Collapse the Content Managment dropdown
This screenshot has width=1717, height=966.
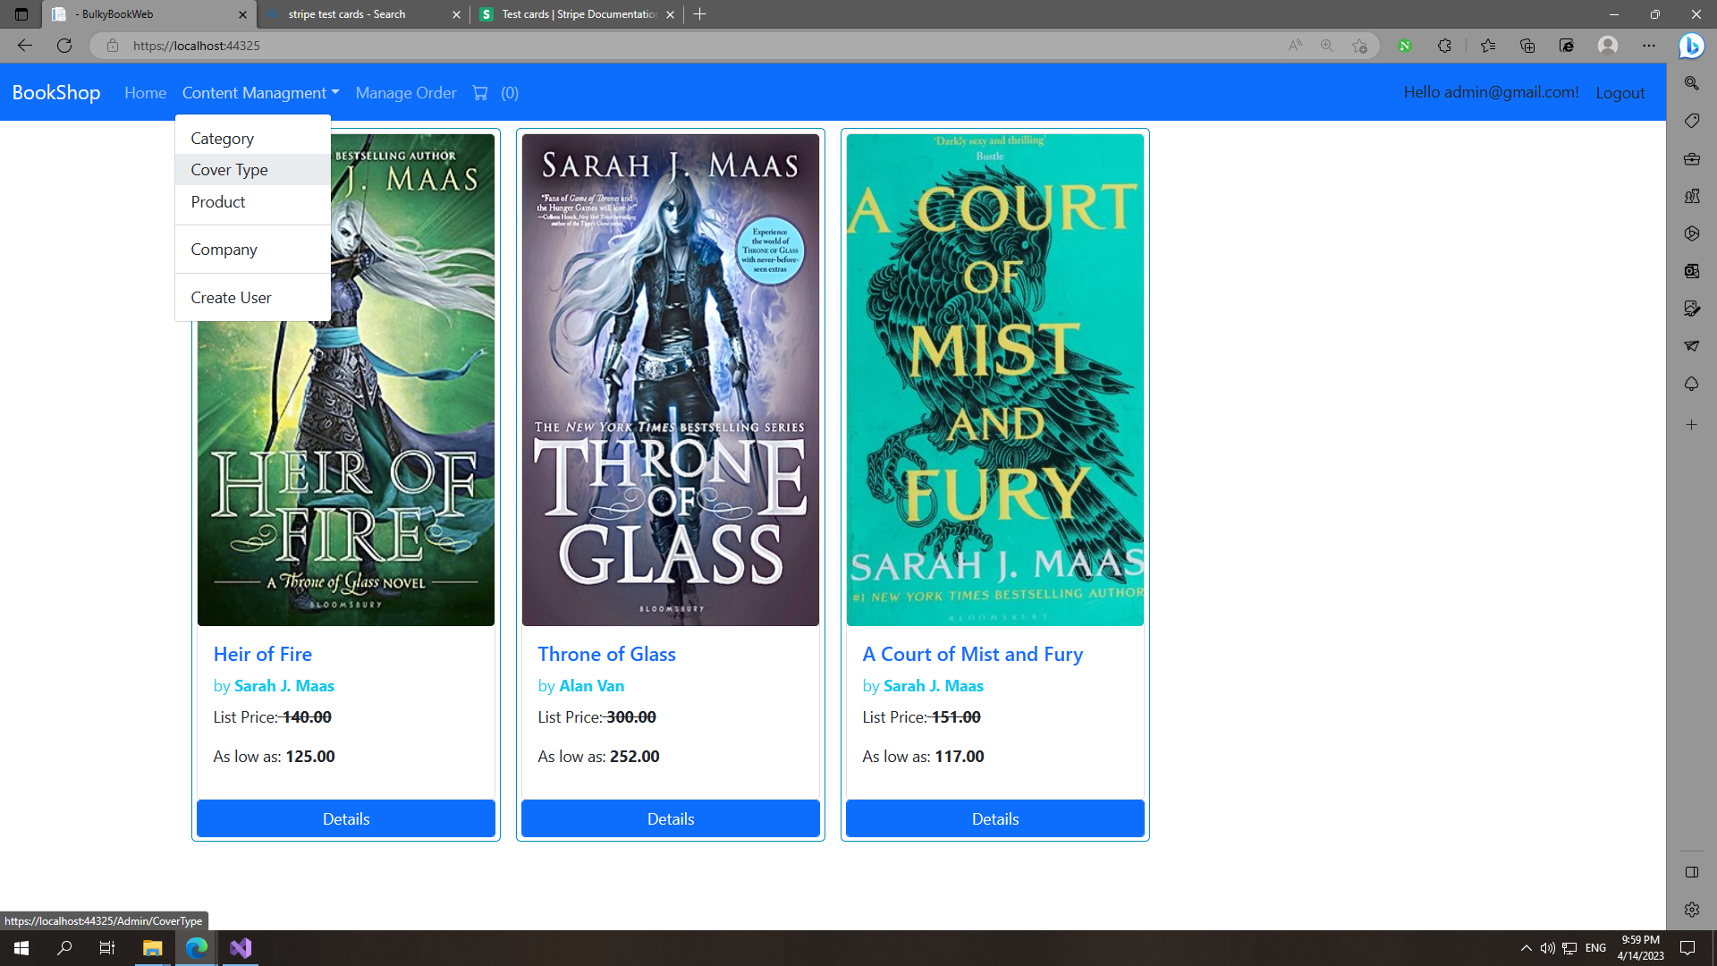pyautogui.click(x=260, y=93)
